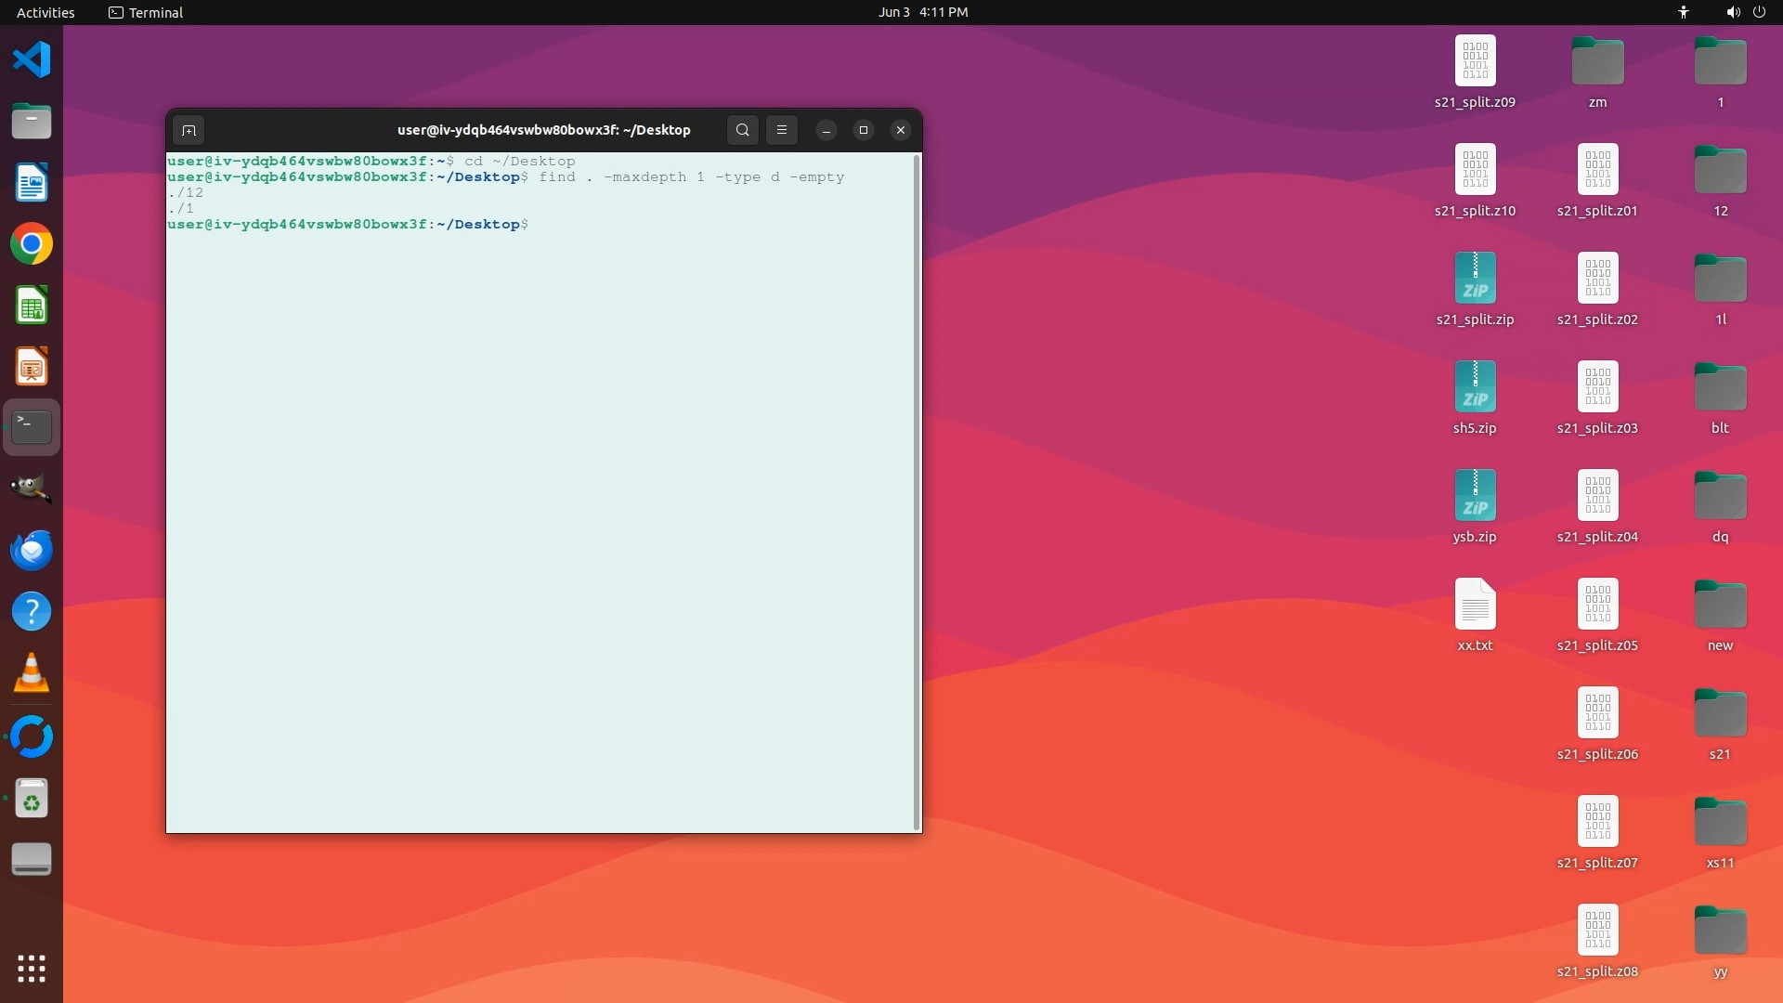Open Thunderbird mail from dock
1783x1003 pixels.
point(32,550)
